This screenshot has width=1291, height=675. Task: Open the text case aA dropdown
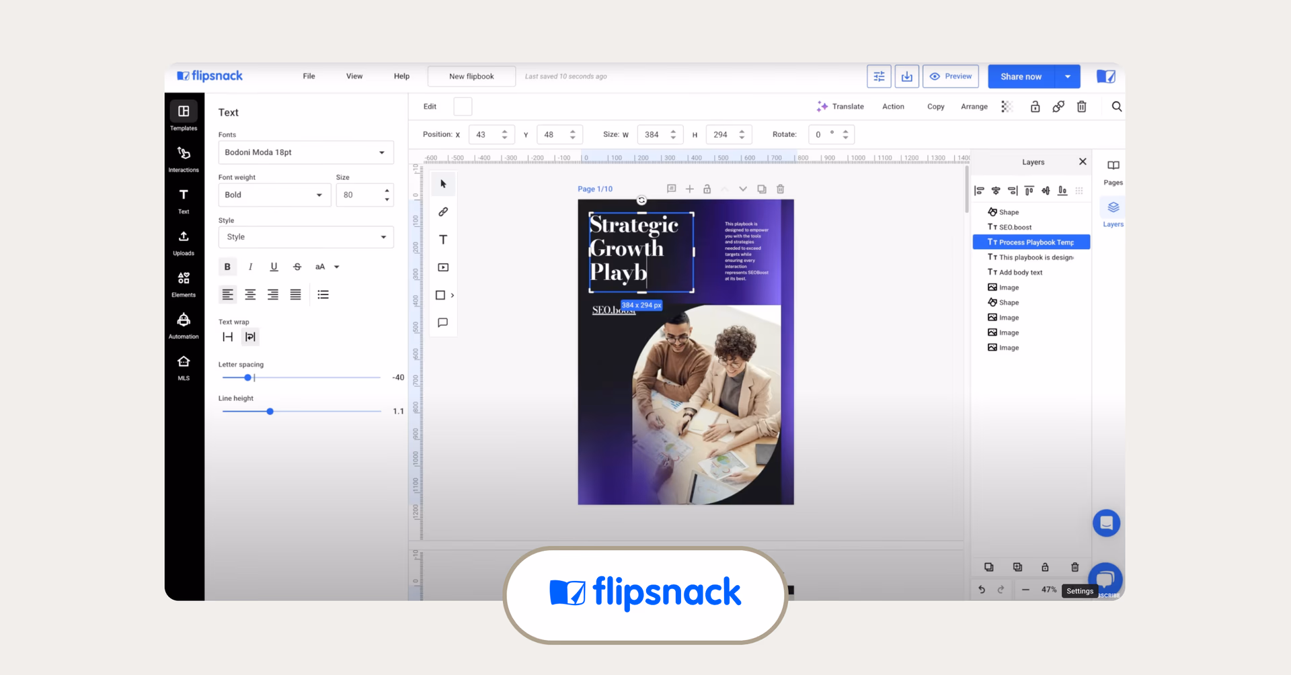(x=327, y=267)
